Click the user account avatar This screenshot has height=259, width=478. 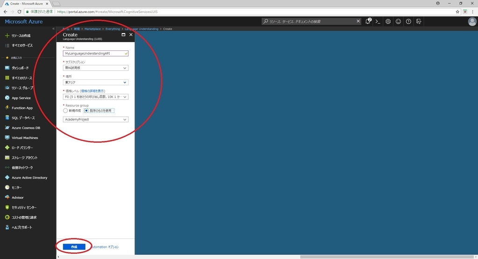(472, 21)
